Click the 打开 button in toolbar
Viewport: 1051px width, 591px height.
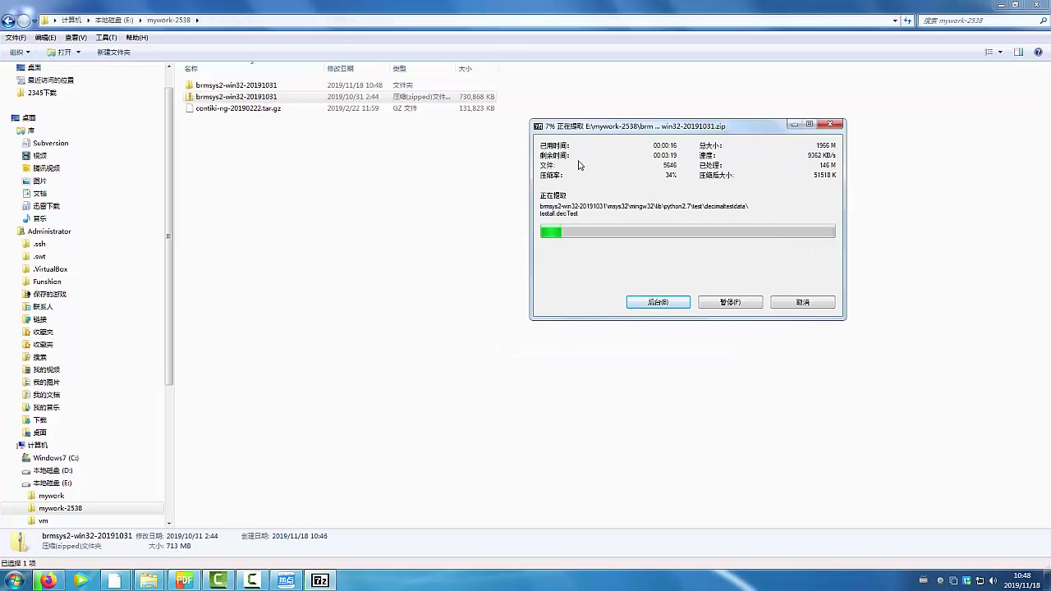(x=59, y=53)
